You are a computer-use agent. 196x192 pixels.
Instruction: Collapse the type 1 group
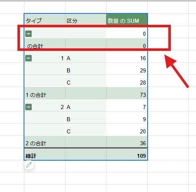[x=28, y=58]
